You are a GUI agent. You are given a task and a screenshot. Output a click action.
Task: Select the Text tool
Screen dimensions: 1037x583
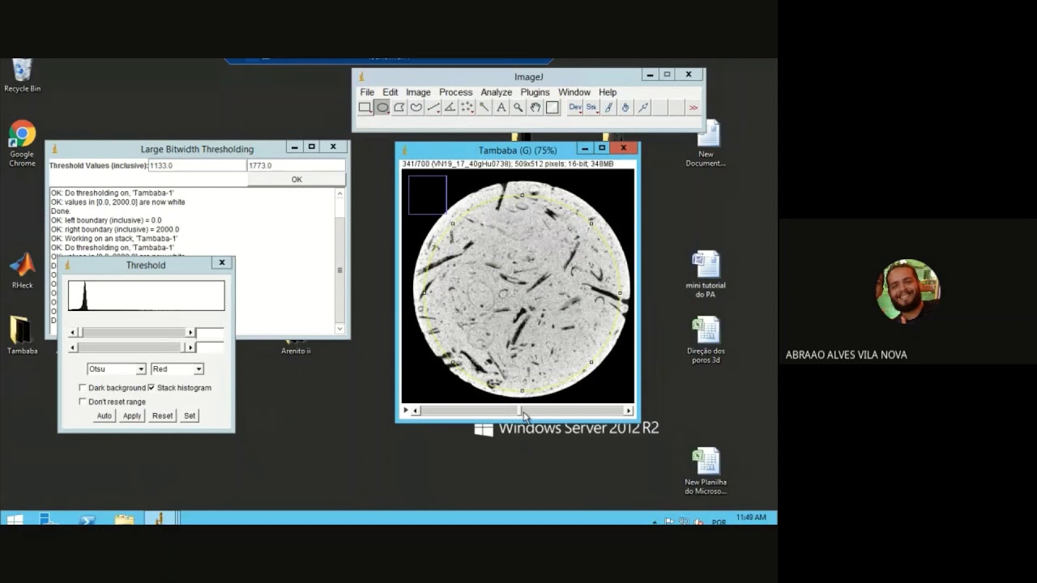[x=501, y=108]
